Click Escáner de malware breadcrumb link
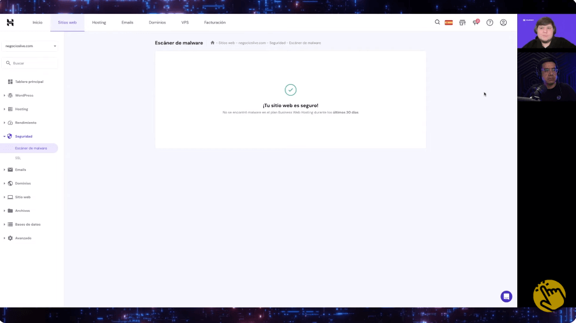The width and height of the screenshot is (576, 323). pos(305,43)
